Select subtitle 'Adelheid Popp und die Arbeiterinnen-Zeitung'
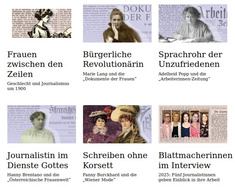This screenshot has width=235, height=189. pyautogui.click(x=184, y=77)
